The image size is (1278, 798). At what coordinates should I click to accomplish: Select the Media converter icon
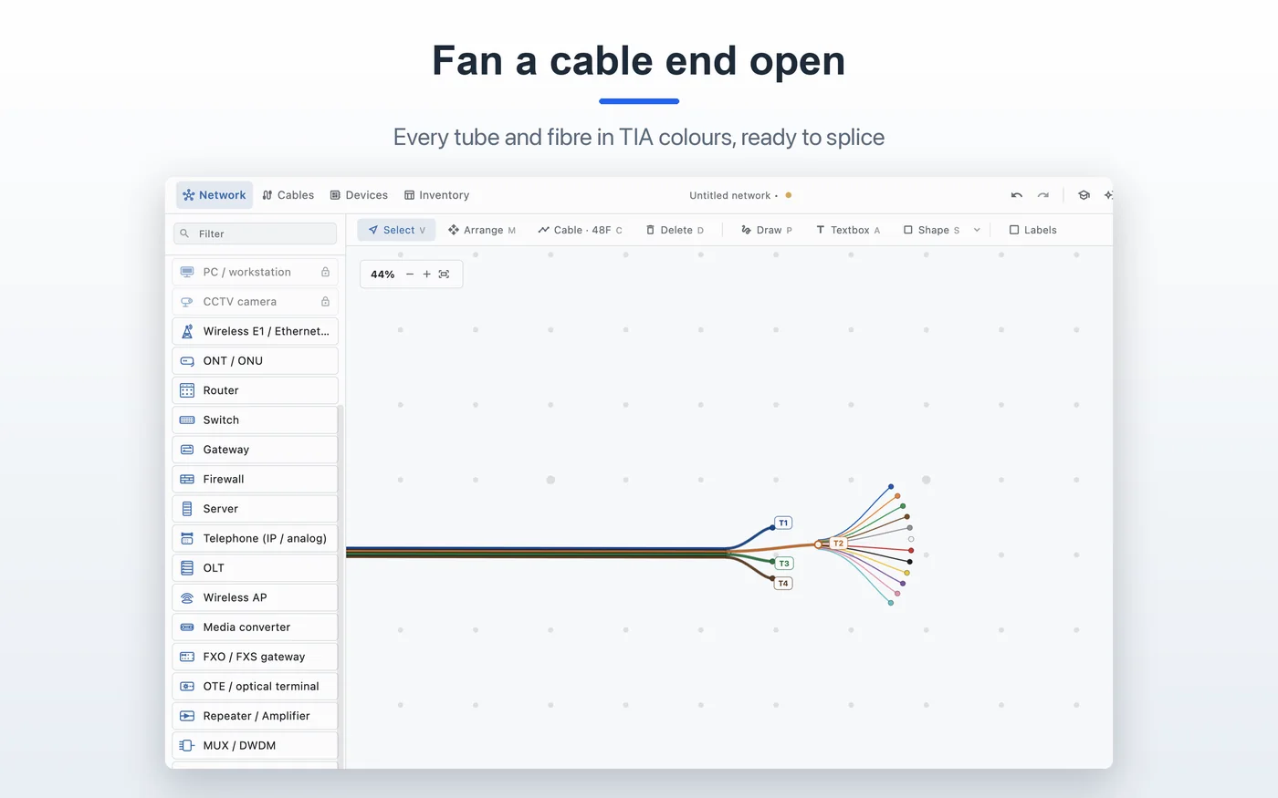click(x=187, y=627)
